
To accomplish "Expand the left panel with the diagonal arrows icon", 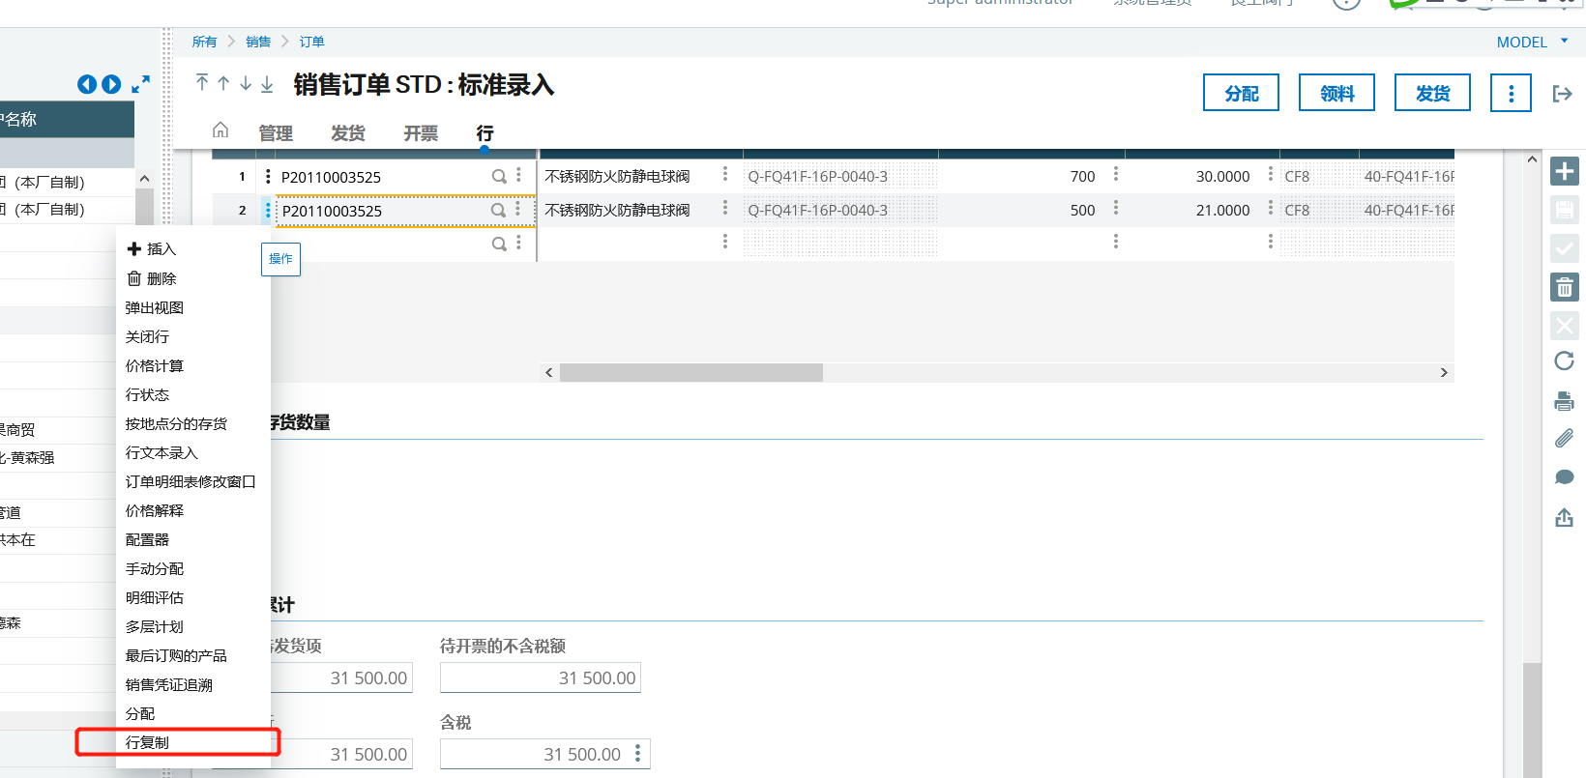I will click(141, 85).
